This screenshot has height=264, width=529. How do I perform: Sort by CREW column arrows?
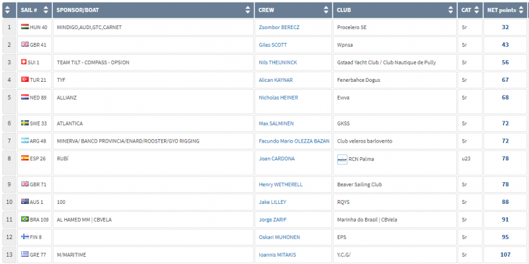[325, 11]
